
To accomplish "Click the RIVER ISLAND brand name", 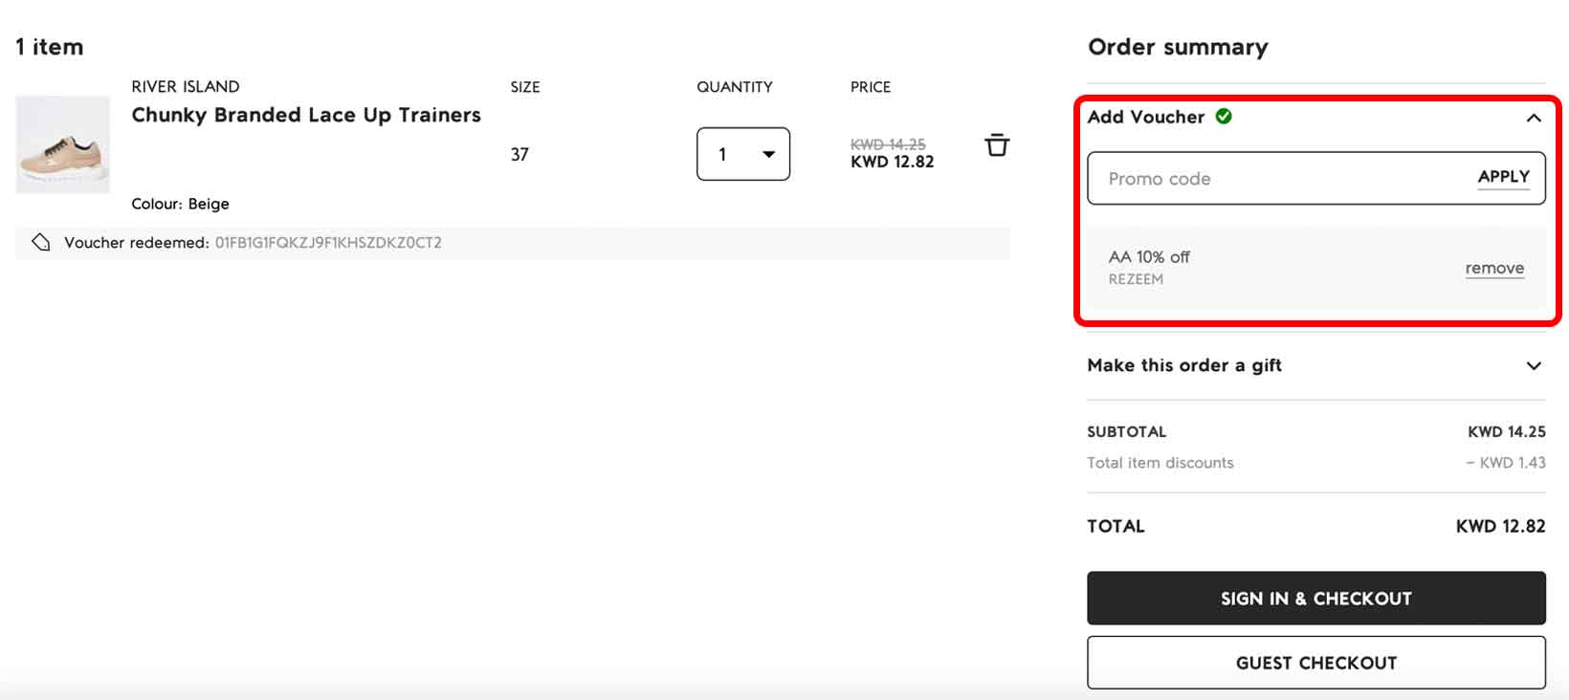I will tap(185, 86).
